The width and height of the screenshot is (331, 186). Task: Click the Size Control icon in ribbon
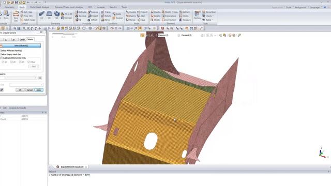[16, 16]
